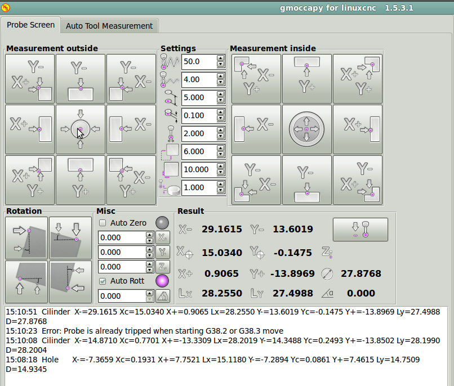Measure rotation along bottom edge probing up
The height and width of the screenshot is (386, 454).
coord(26,282)
